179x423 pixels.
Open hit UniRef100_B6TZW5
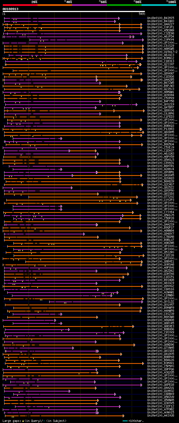[161, 83]
